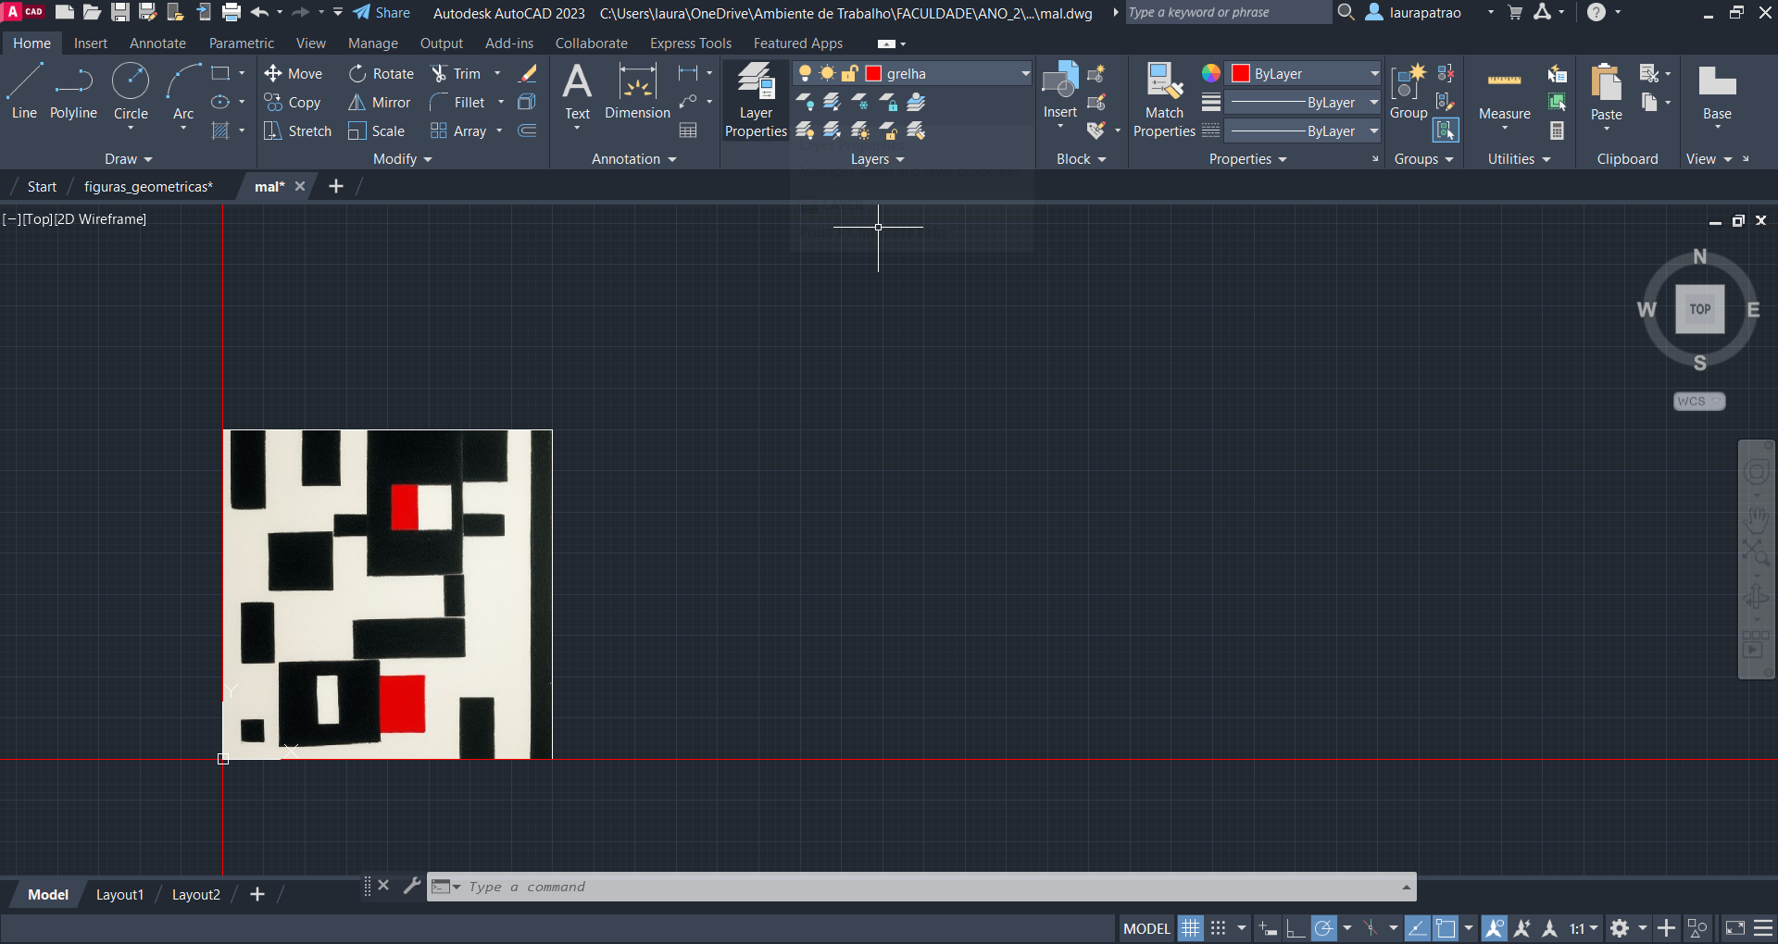Toggle 2D object snap in status bar

pyautogui.click(x=1446, y=928)
